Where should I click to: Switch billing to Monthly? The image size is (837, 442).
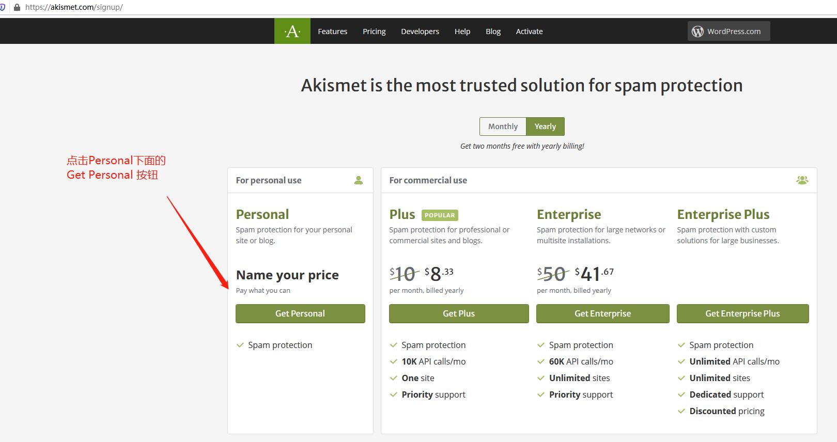point(503,127)
